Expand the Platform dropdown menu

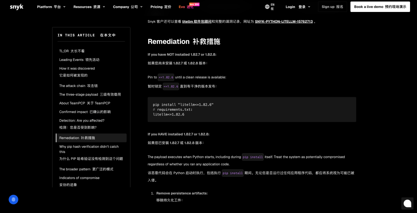point(51,7)
